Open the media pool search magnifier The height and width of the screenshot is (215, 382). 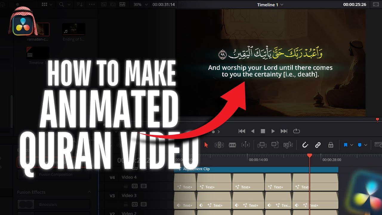61,4
